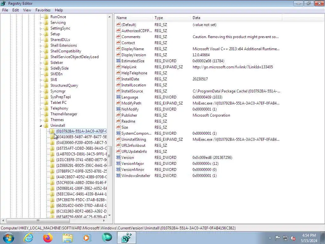
Task: Click the muted volume tray icon
Action: click(x=293, y=238)
